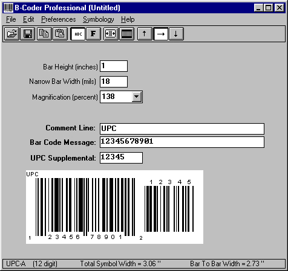288x271 pixels.
Task: Click 'UPC-A (12 digit)' in status bar
Action: [31, 264]
